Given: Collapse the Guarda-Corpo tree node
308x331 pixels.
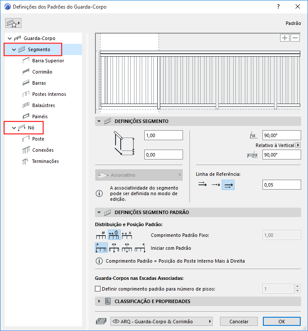Looking at the screenshot, I should click(9, 38).
